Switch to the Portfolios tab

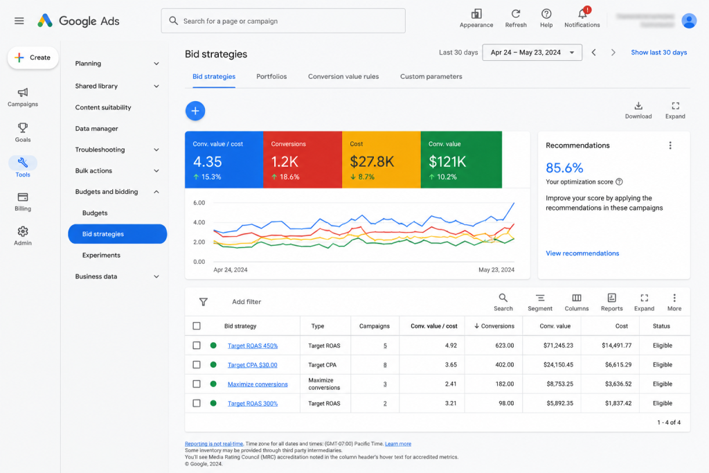point(271,76)
